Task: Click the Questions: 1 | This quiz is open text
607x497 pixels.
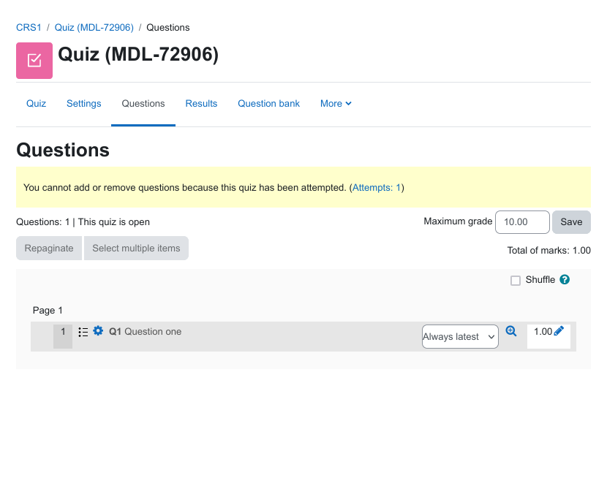Action: (83, 222)
